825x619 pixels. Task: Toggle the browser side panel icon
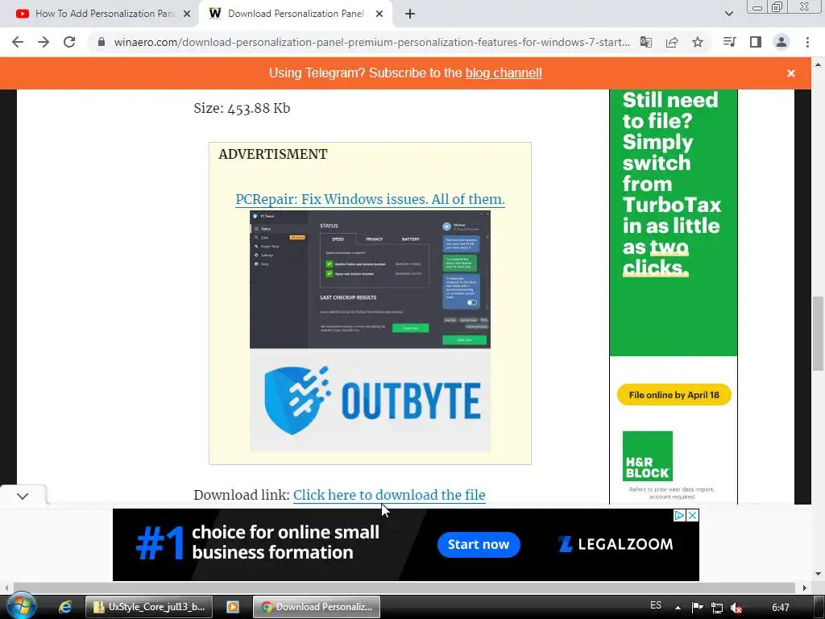(x=756, y=42)
